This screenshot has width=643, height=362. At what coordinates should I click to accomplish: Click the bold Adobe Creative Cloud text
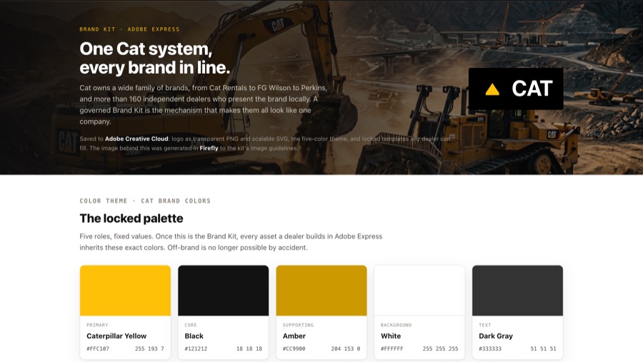(136, 139)
